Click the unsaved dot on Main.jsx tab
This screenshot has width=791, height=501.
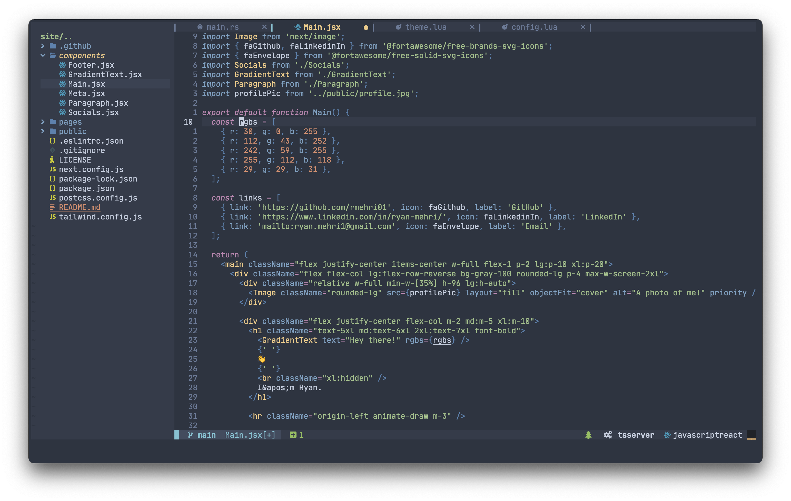point(365,28)
